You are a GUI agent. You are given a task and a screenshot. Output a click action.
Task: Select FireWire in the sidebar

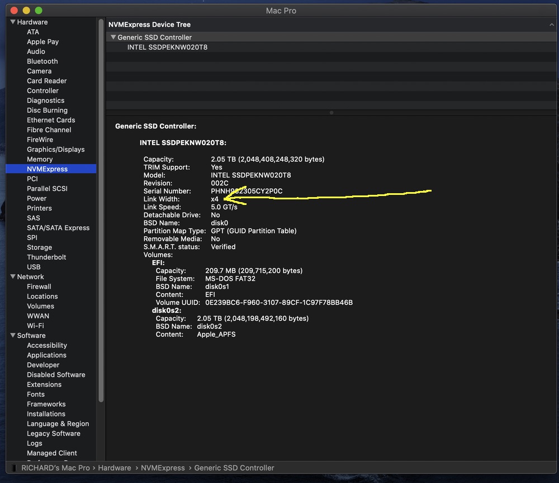(x=40, y=140)
